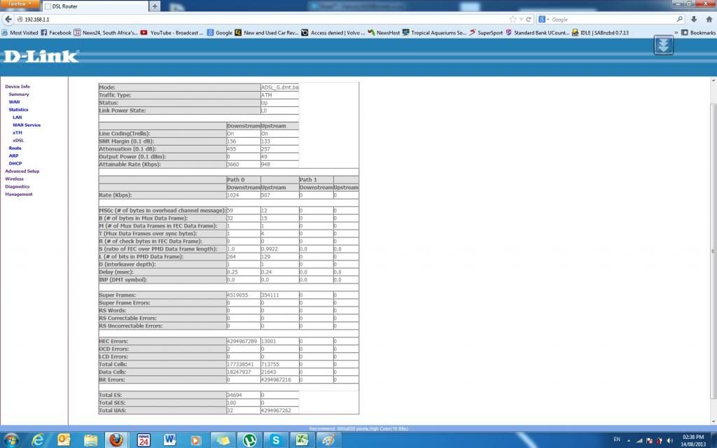Screen dimensions: 717x448
Task: Open Firefox downloads arrow in toolbar
Action: (x=693, y=20)
